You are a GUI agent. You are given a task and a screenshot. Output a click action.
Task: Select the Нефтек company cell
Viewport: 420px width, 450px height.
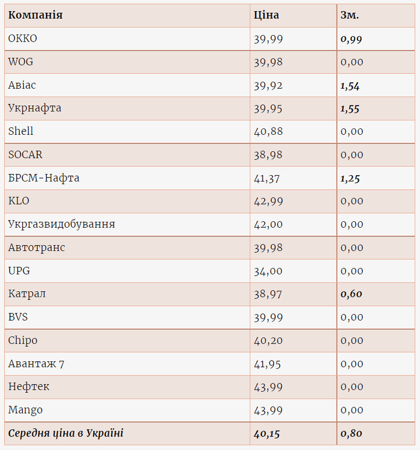(x=29, y=386)
